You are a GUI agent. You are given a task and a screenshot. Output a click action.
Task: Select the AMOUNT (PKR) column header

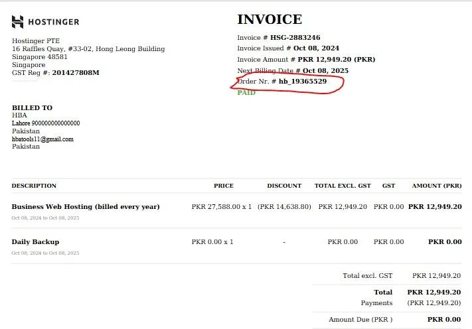[x=437, y=186]
